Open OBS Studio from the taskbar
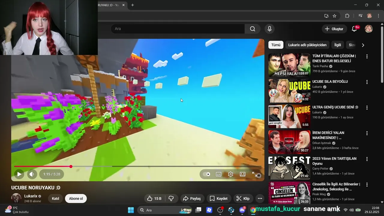This screenshot has width=384, height=216. (220, 210)
